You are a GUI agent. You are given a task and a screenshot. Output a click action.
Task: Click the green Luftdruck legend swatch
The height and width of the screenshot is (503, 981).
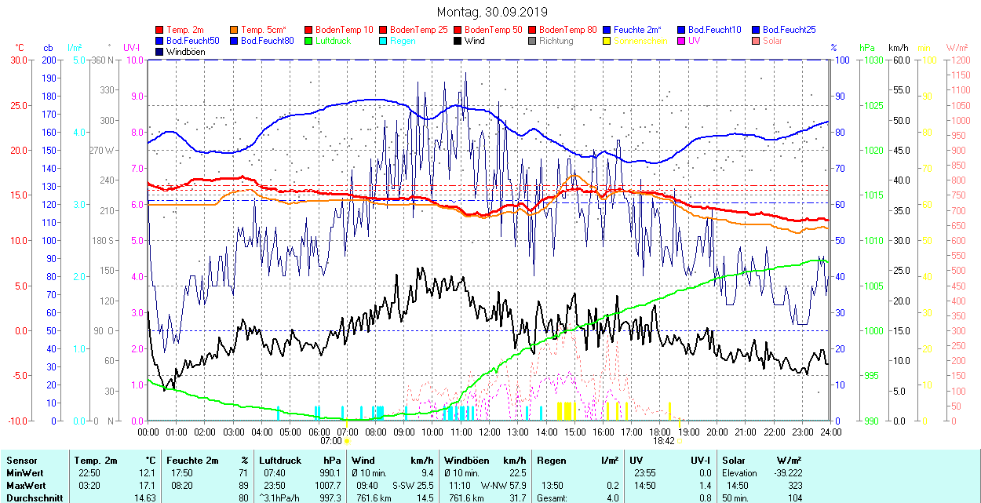click(x=309, y=41)
